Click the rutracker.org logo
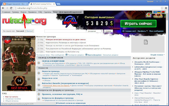 tap(24, 21)
